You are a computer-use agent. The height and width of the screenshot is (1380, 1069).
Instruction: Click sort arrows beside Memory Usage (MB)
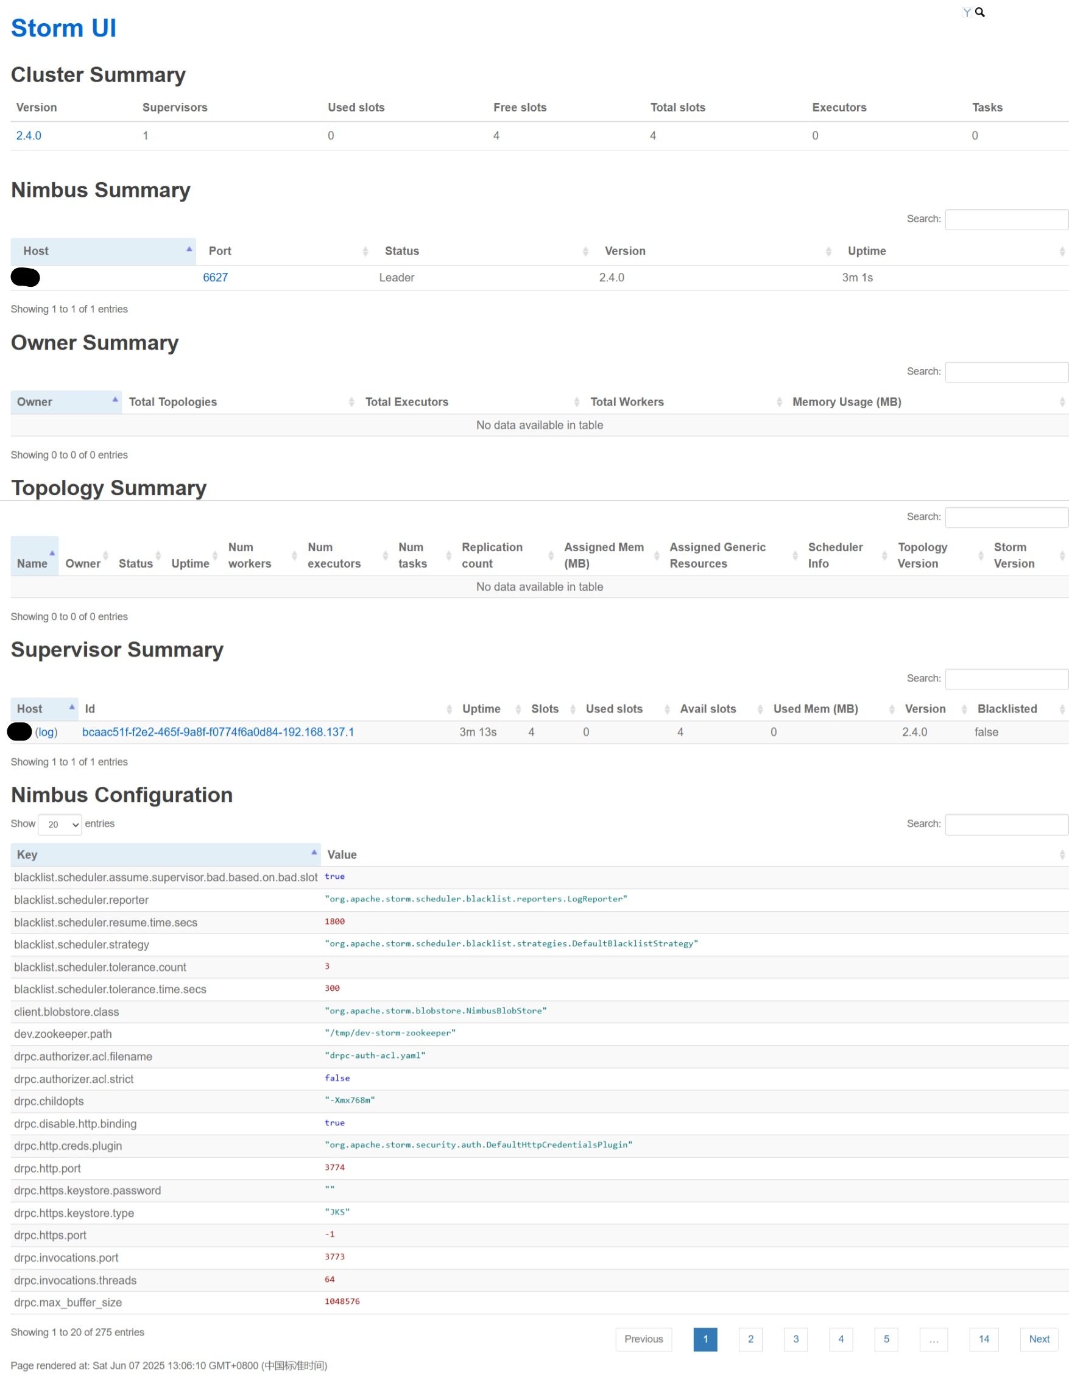[x=1062, y=402]
